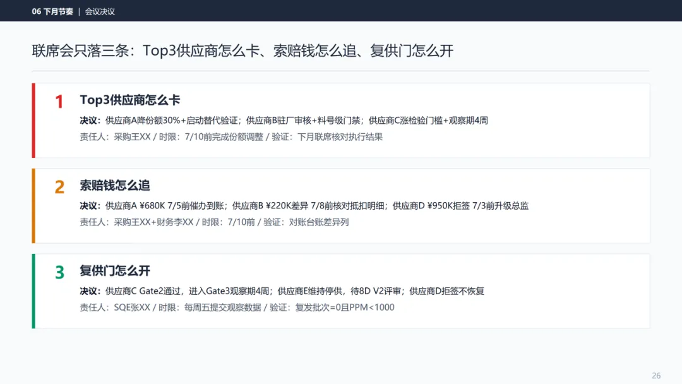Click the owner line '采购王XX+财务李XX'

214,222
